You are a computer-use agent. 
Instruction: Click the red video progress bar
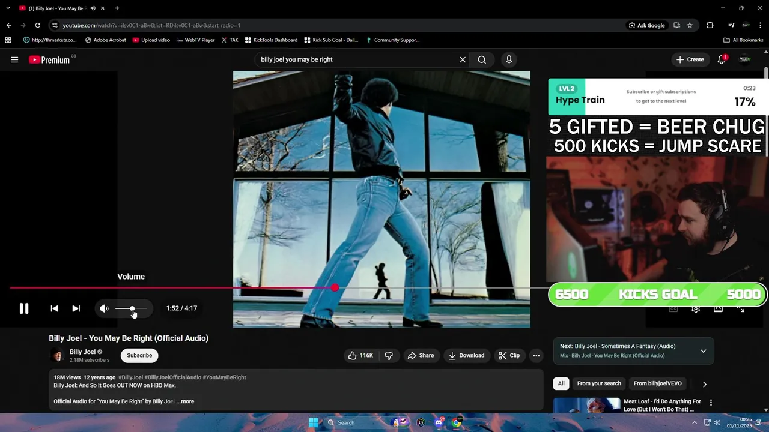click(172, 288)
